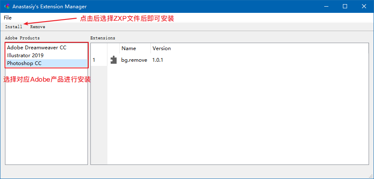Select Photoshop CC in the product list
The height and width of the screenshot is (179, 374).
click(x=46, y=63)
